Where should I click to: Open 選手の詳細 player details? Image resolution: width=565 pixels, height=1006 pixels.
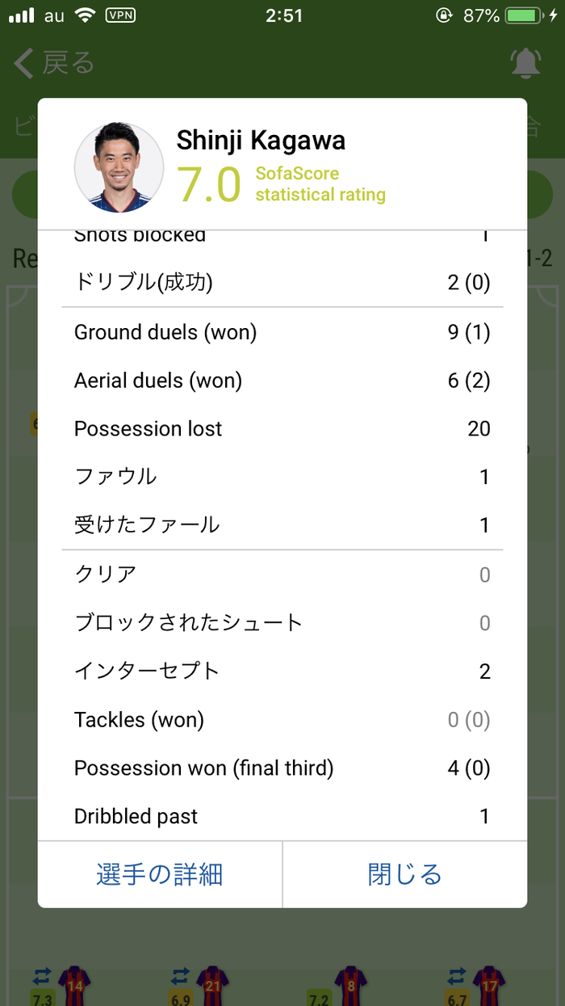pos(160,874)
